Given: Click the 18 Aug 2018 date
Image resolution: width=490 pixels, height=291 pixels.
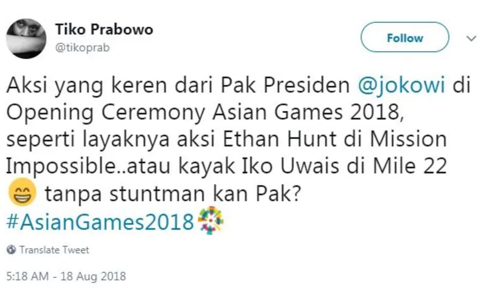Looking at the screenshot, I should coord(93,277).
